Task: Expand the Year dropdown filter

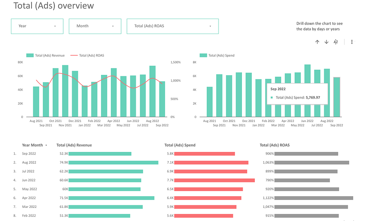Action: [37, 26]
